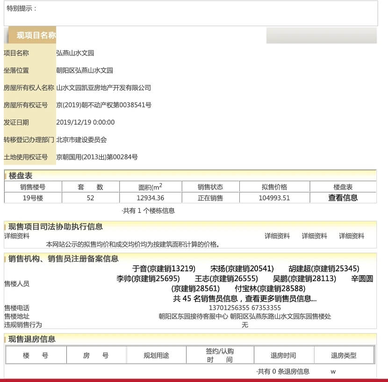Click salesperson 胡建超(京建销25345)
This screenshot has height=382, width=388.
pos(323,269)
